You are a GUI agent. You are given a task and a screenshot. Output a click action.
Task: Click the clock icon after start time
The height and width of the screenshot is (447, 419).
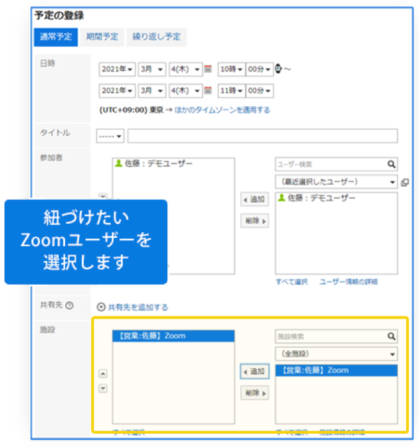(278, 68)
